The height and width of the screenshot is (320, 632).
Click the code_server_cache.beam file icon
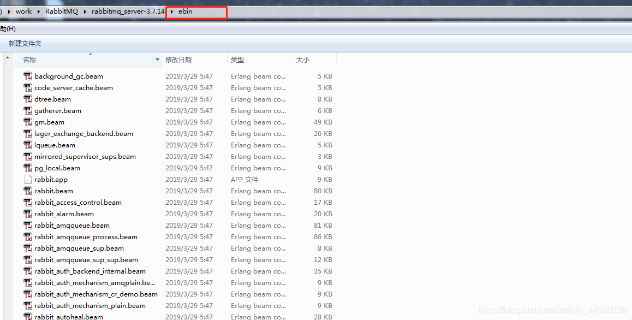(x=28, y=87)
